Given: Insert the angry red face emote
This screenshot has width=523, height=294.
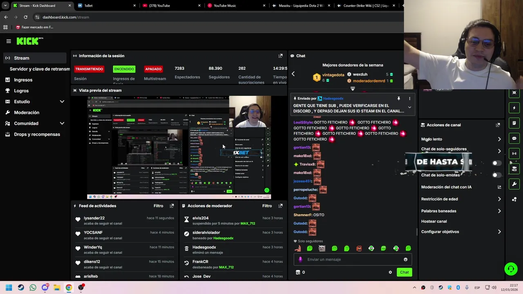Looking at the screenshot, I should point(359,248).
